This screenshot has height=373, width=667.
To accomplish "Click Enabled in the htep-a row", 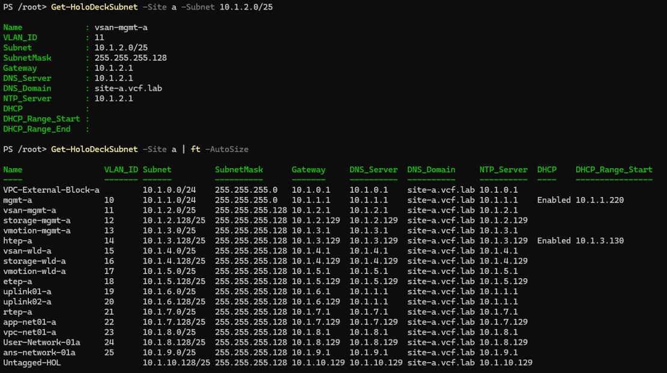I will point(554,241).
